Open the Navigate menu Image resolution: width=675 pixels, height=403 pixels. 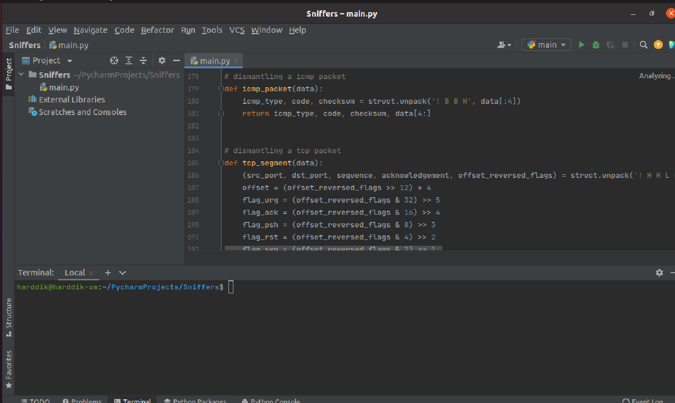pyautogui.click(x=90, y=30)
